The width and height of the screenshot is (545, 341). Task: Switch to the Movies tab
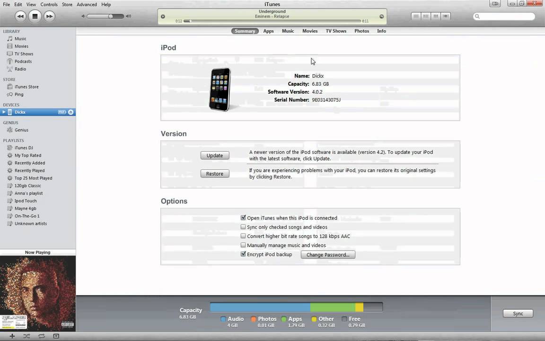(x=310, y=31)
